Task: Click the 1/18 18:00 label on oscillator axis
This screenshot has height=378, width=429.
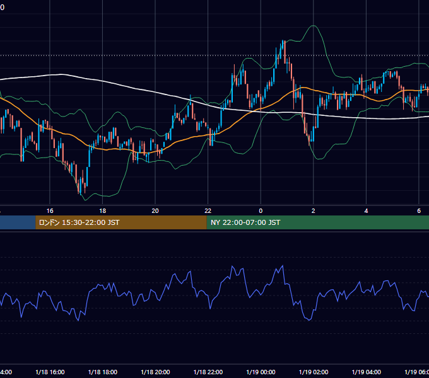Action: [x=103, y=372]
